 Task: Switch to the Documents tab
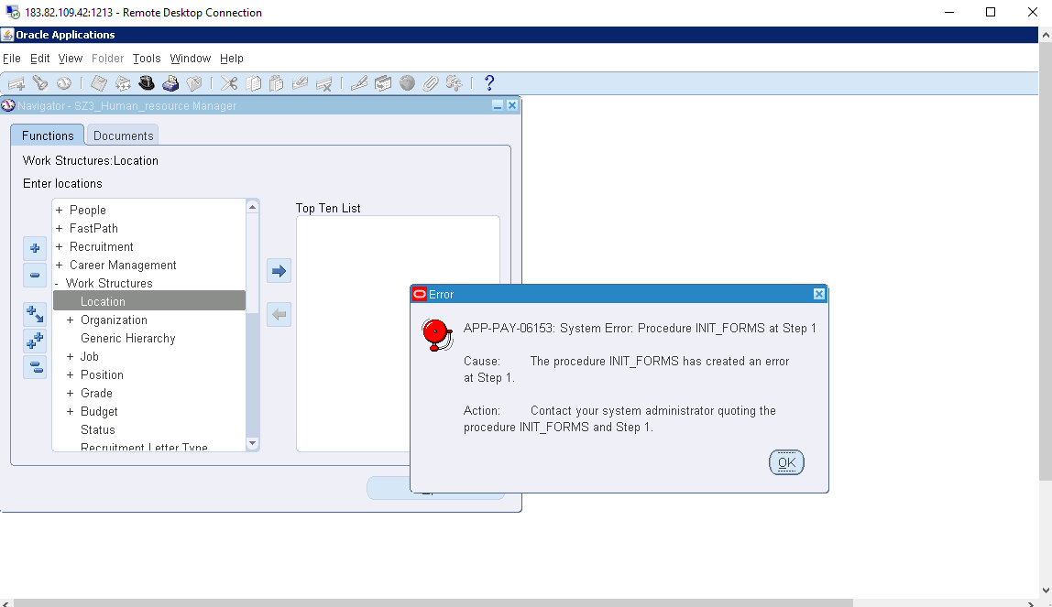coord(123,135)
